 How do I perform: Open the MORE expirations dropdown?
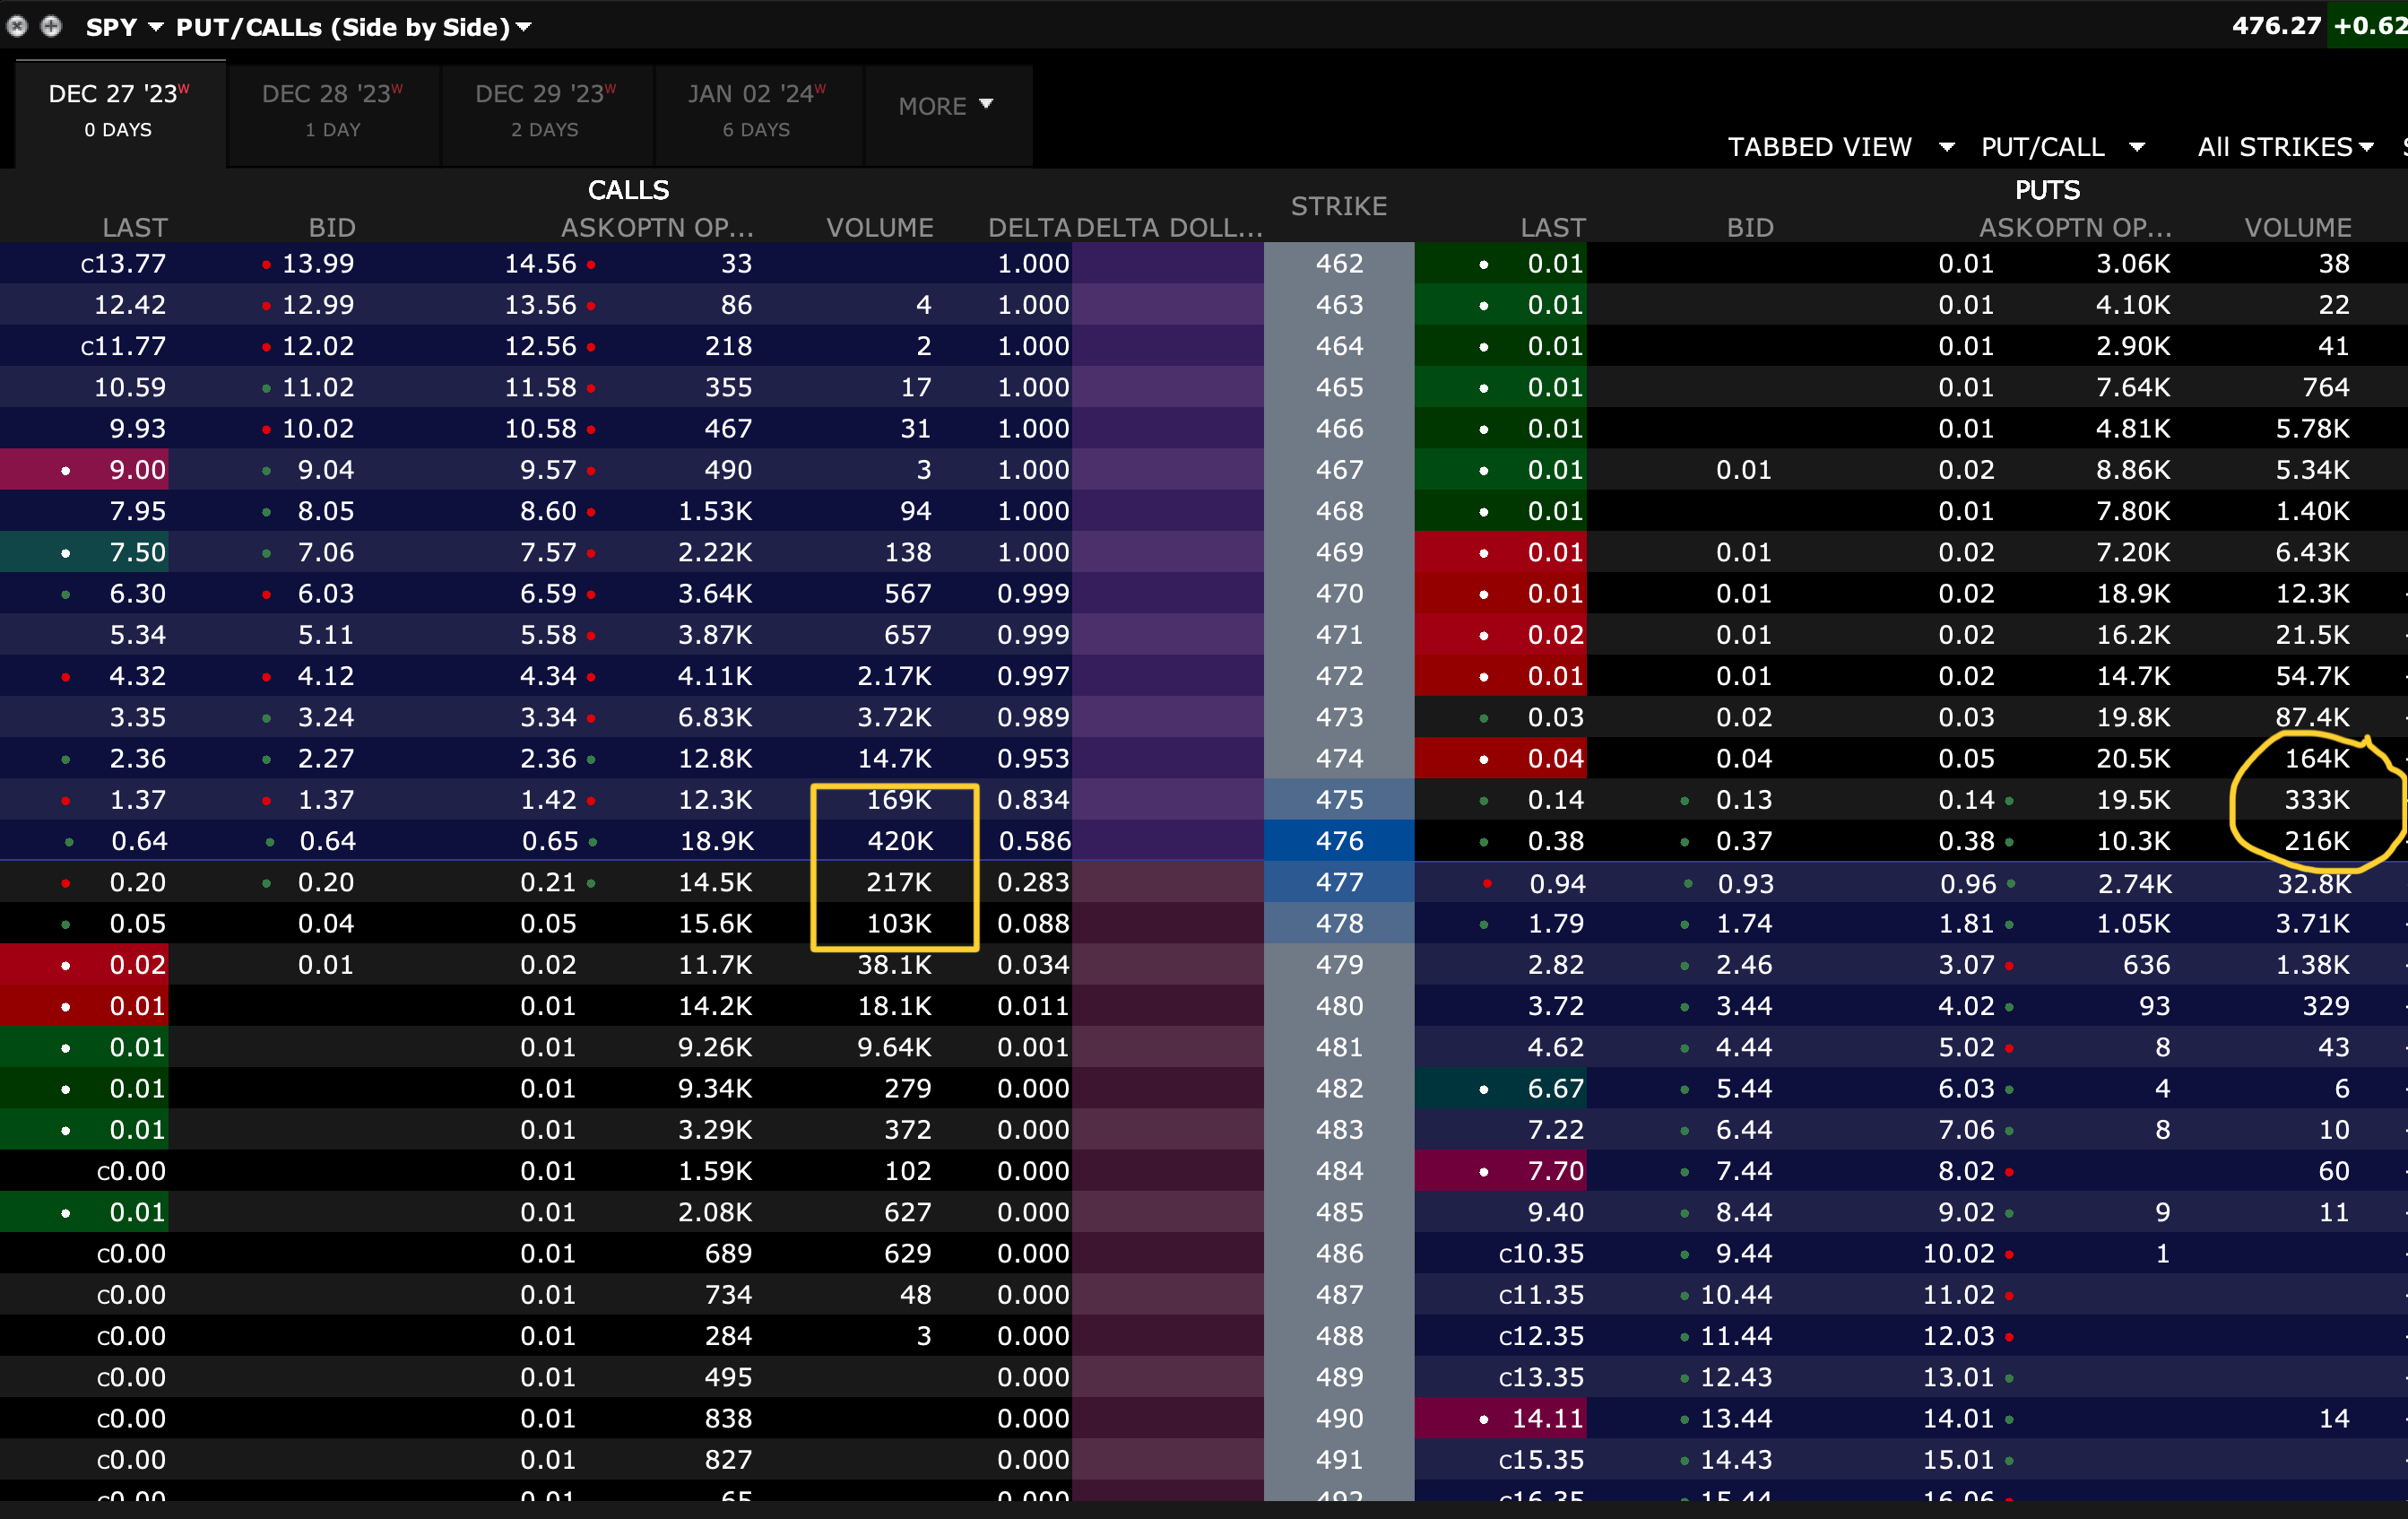[945, 105]
